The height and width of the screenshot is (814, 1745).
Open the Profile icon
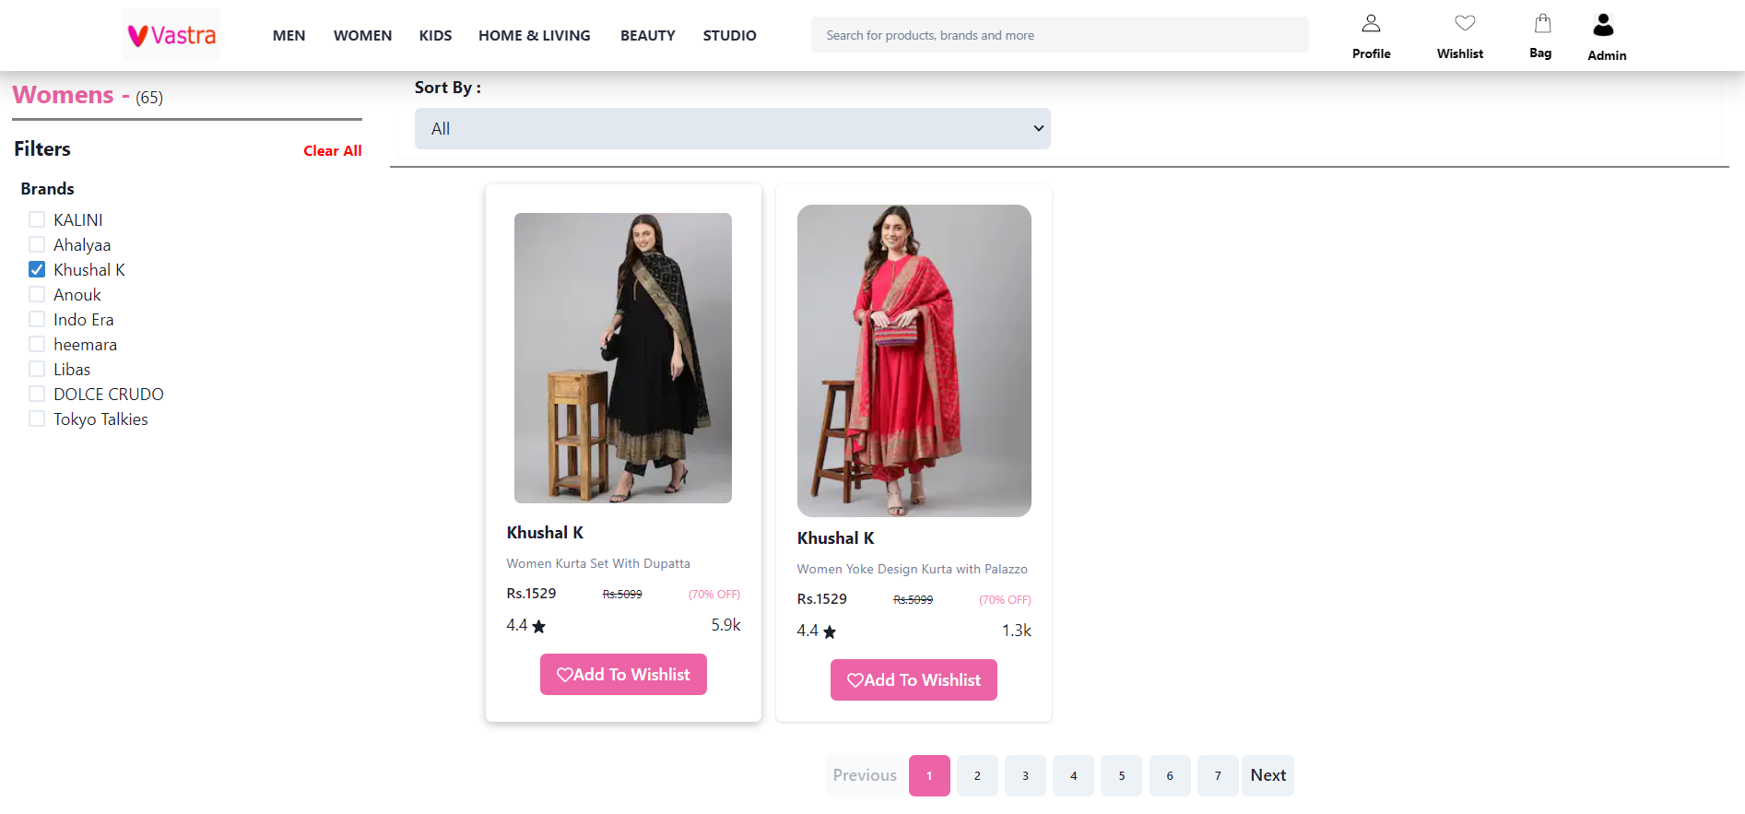(1371, 23)
